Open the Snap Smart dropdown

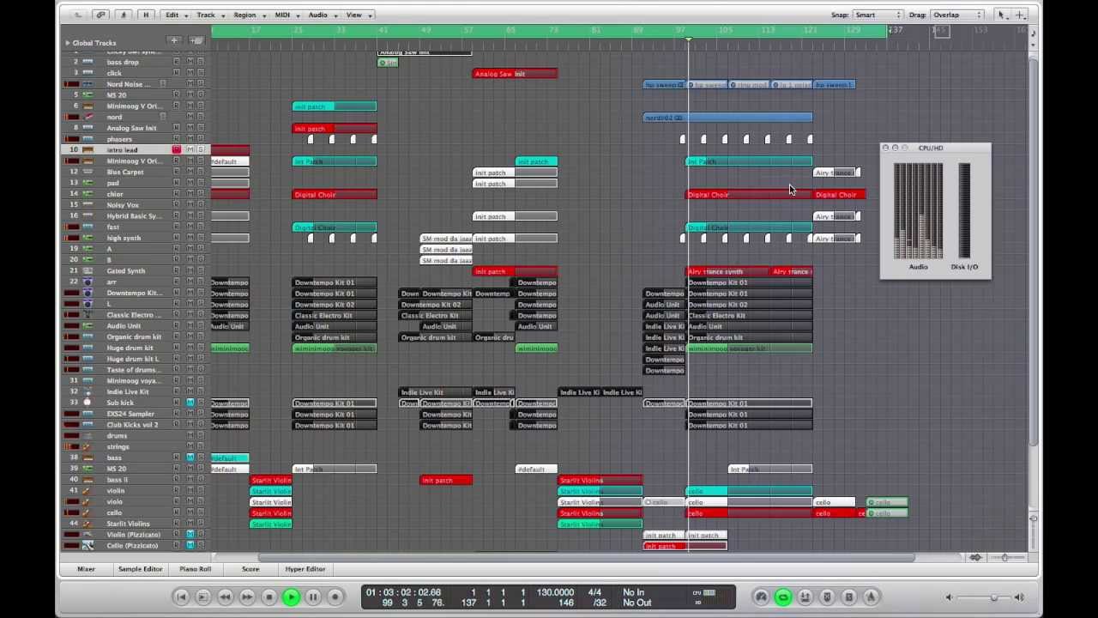point(878,15)
